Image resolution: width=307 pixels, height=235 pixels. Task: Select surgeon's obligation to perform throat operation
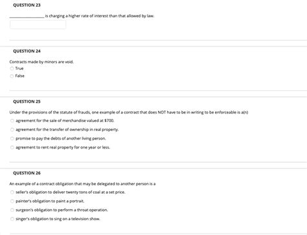click(x=12, y=210)
